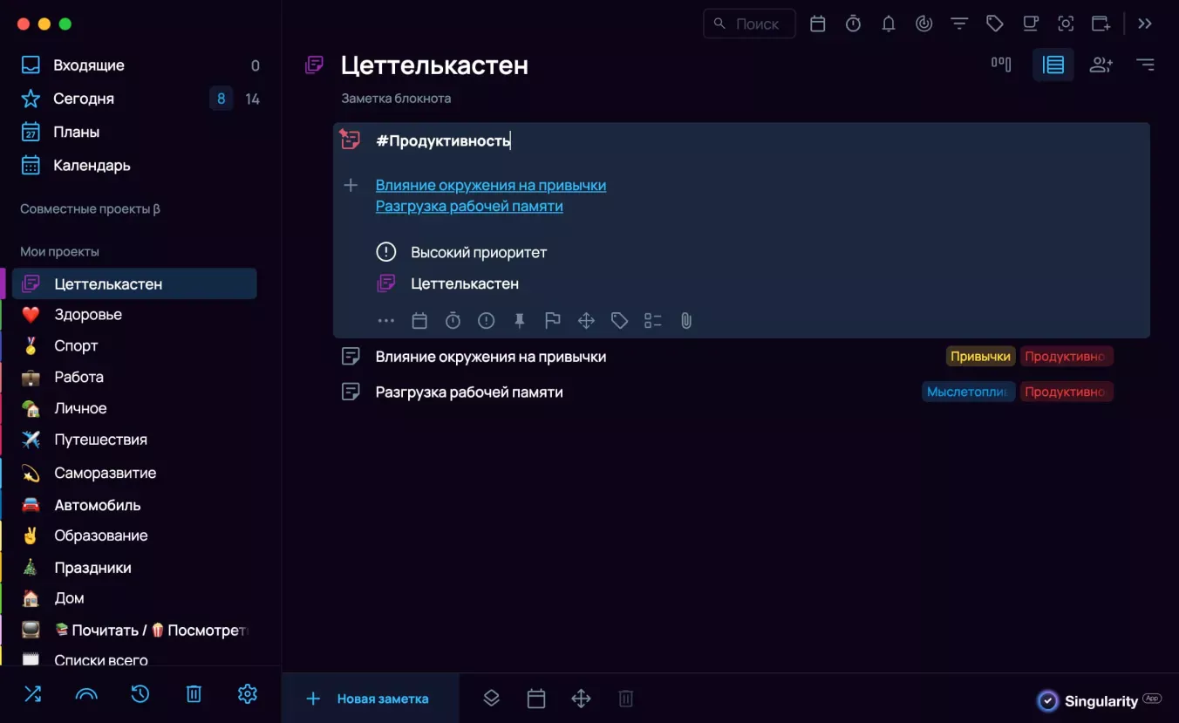Click the flag icon in note toolbar
Viewport: 1179px width, 723px height.
click(553, 321)
